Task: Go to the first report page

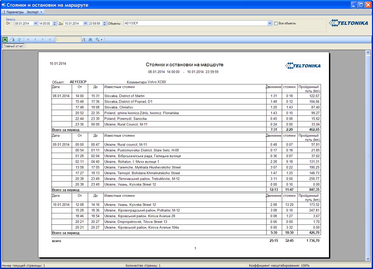Action: point(28,40)
